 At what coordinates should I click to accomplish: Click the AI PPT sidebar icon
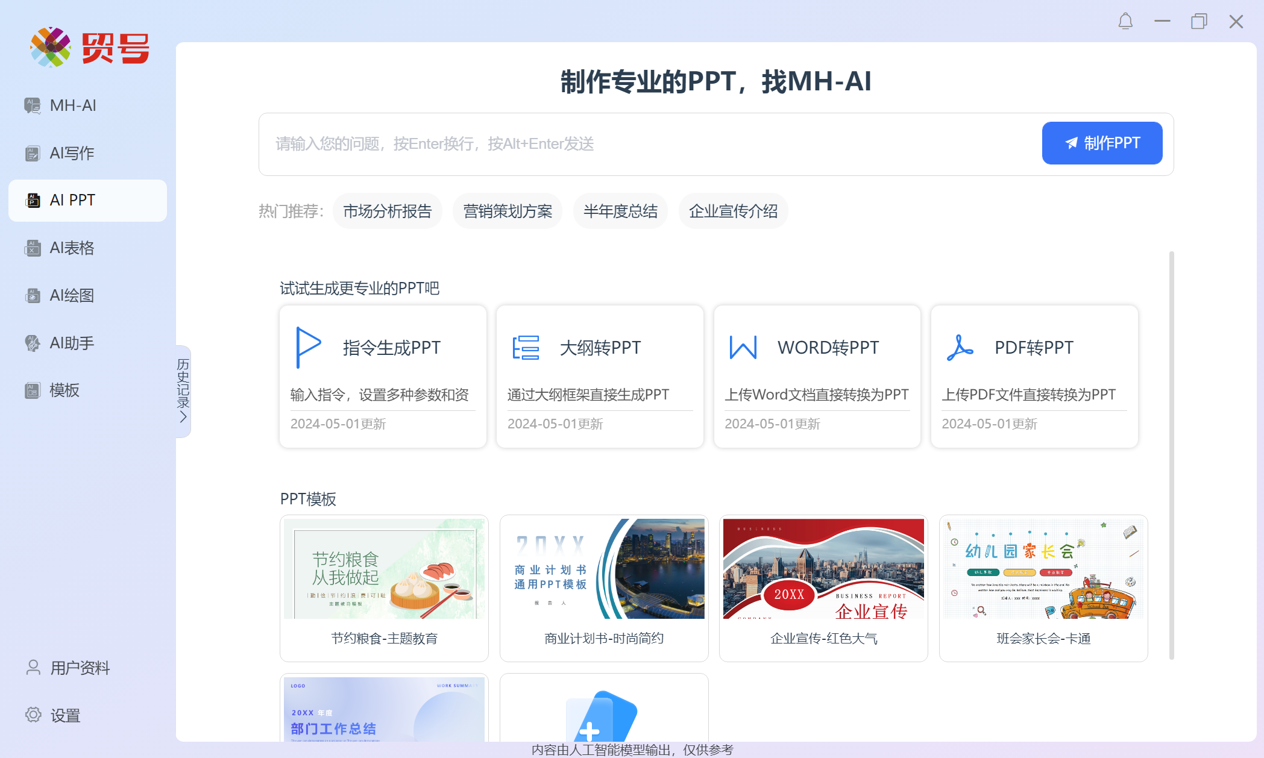tap(33, 200)
